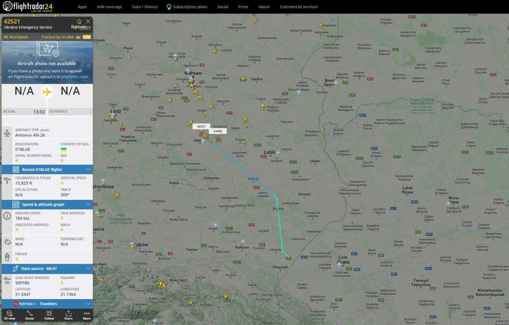
Task: Click the large yellow aircraft near Nowy Sącz
Action: [161, 284]
